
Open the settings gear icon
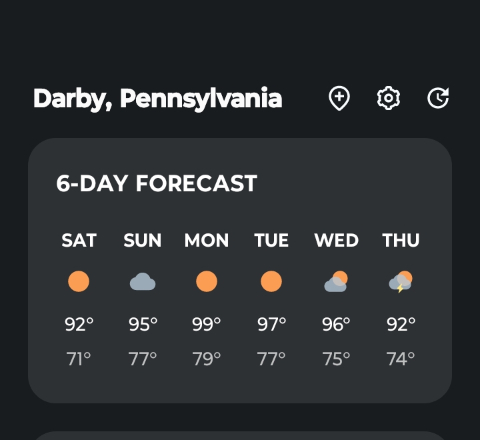pyautogui.click(x=389, y=99)
